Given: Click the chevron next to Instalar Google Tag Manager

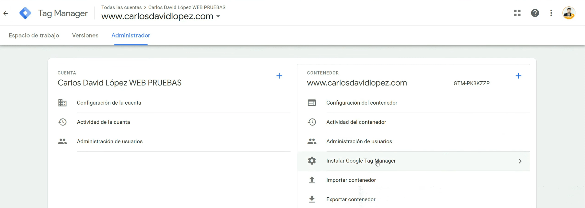Looking at the screenshot, I should tap(520, 161).
